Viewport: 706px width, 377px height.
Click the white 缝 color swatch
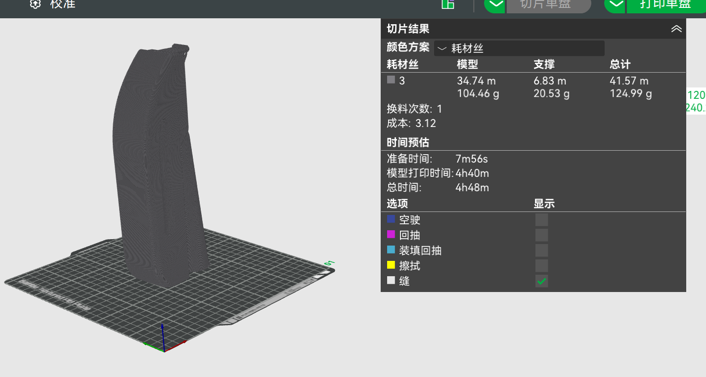[391, 280]
